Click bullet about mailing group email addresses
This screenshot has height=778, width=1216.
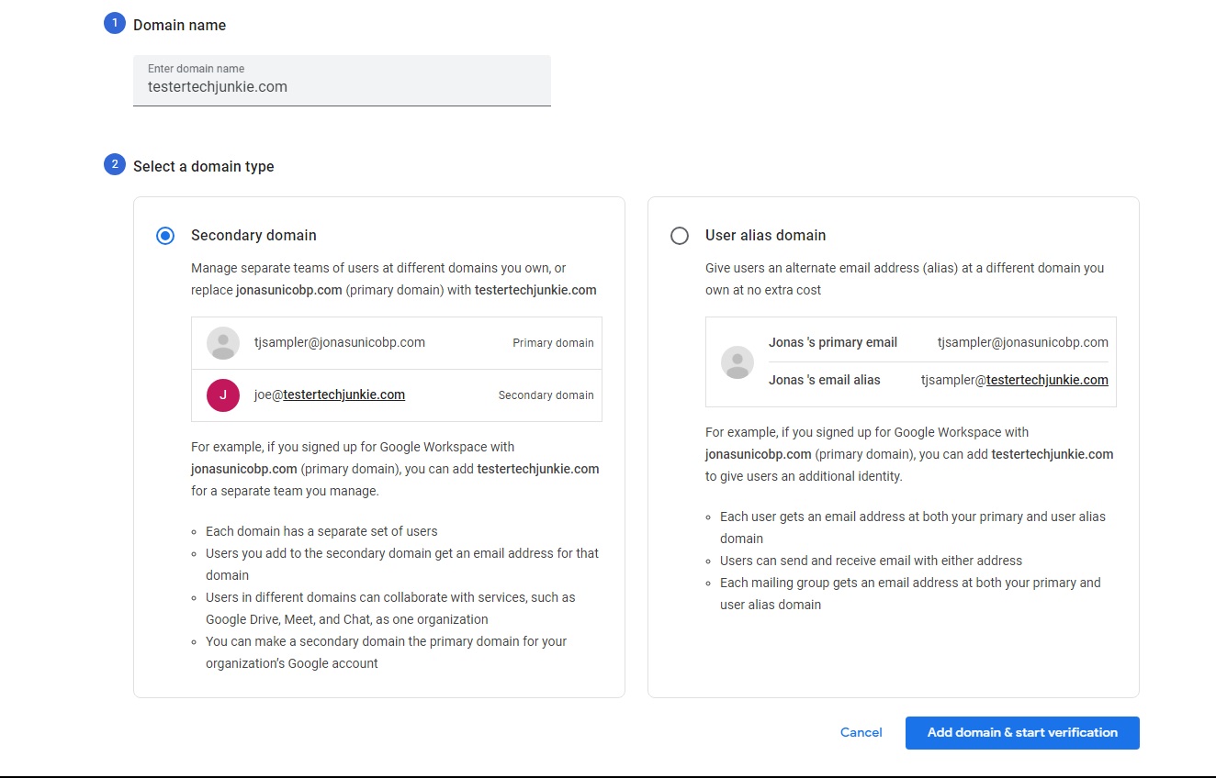pyautogui.click(x=910, y=594)
